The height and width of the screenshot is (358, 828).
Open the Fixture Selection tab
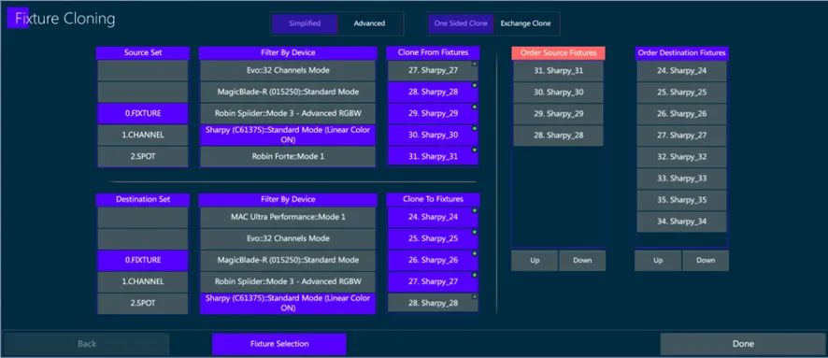tap(279, 344)
